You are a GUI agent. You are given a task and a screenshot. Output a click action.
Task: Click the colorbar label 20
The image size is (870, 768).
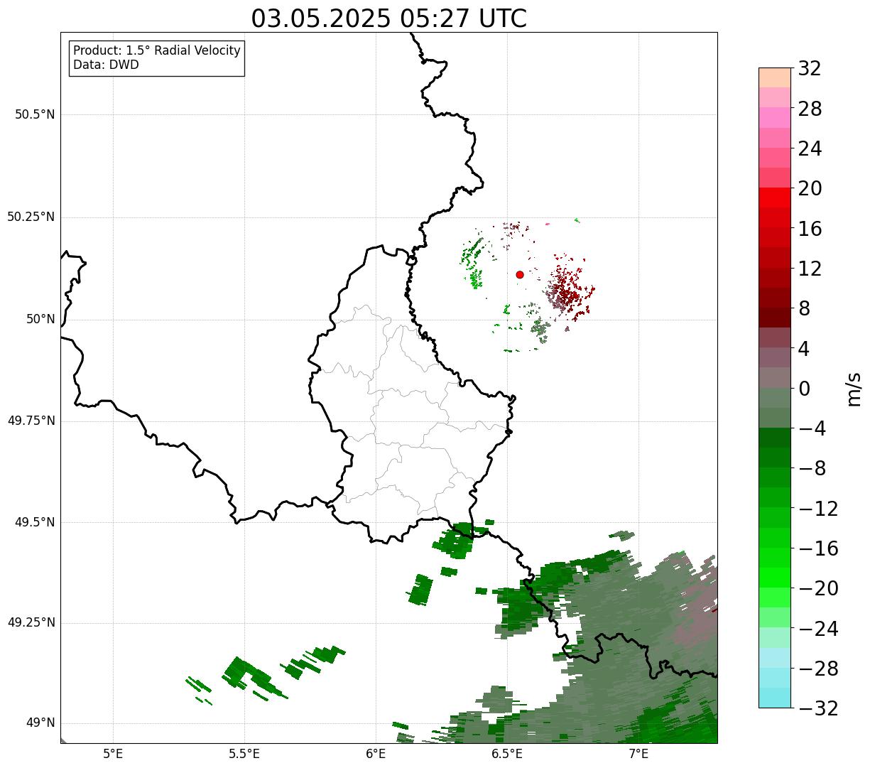point(810,189)
